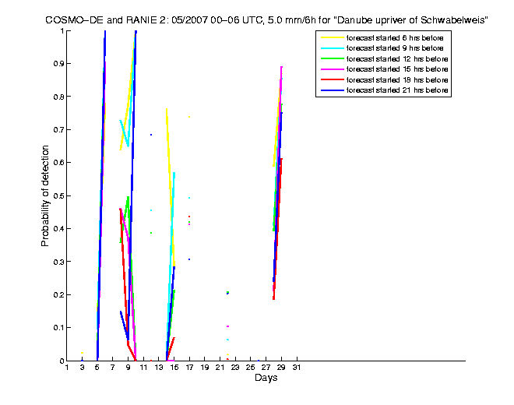This screenshot has height=405, width=514.
Task: Click legend entry 'forecast started 6 hrs before'
Action: click(x=395, y=37)
